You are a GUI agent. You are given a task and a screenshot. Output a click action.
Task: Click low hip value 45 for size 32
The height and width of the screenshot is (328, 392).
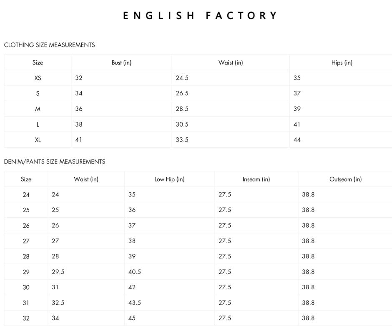click(132, 318)
